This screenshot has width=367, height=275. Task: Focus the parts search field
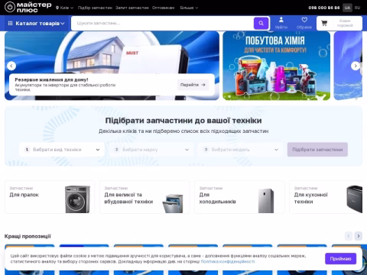(162, 23)
